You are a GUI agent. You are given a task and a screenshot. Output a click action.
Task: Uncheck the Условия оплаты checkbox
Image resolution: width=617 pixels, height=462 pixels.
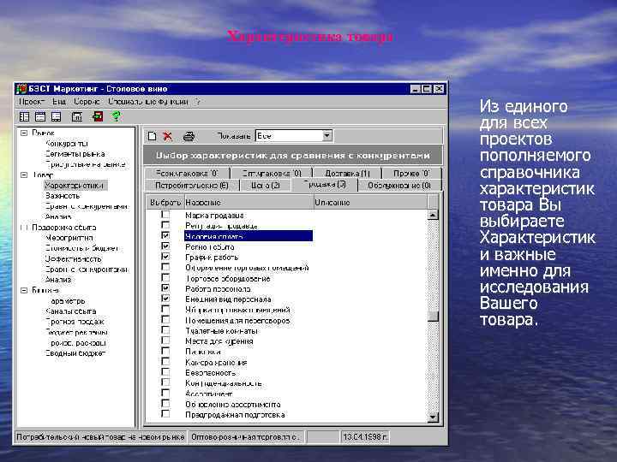coord(165,236)
